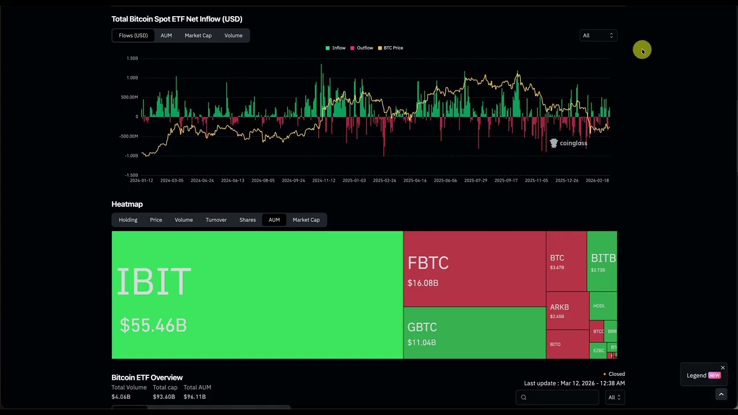This screenshot has width=738, height=415.
Task: Click the Last update timestamp text
Action: [574, 383]
